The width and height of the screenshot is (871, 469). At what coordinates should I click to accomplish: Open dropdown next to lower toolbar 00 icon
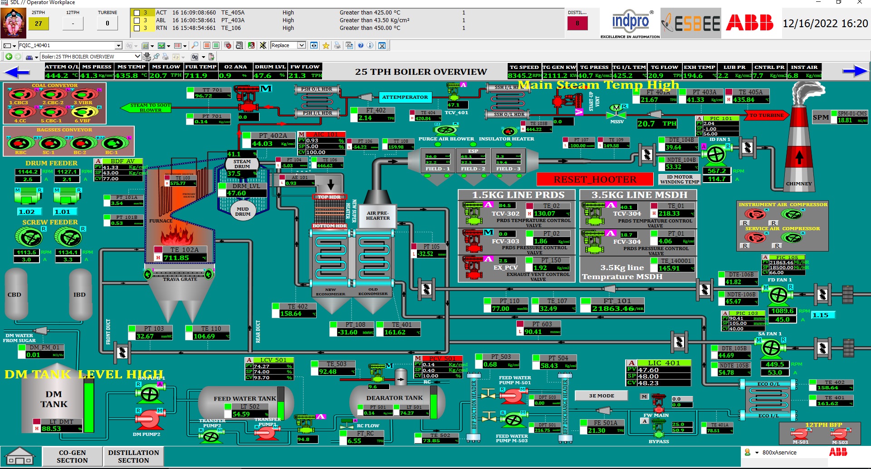(203, 57)
